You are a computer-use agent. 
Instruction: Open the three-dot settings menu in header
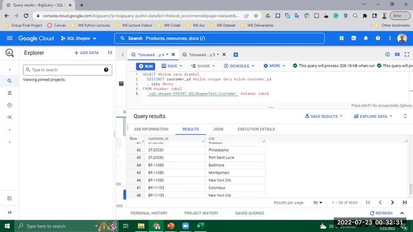[390, 39]
